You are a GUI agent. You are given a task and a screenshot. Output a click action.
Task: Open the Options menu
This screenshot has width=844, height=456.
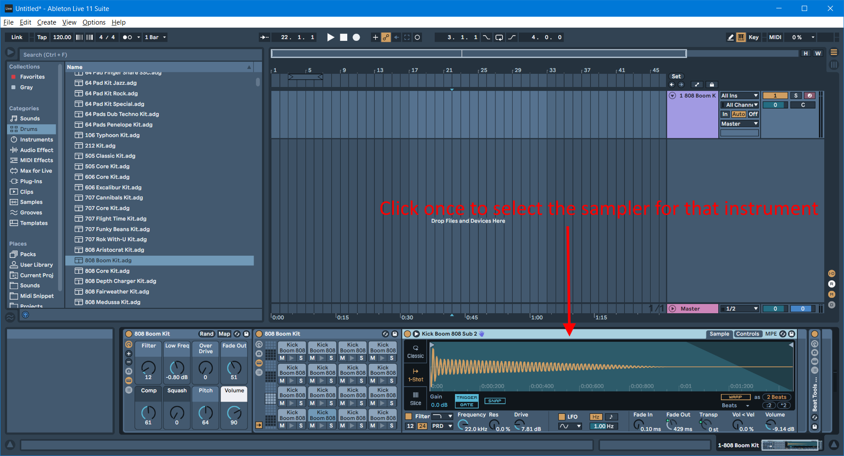tap(94, 22)
